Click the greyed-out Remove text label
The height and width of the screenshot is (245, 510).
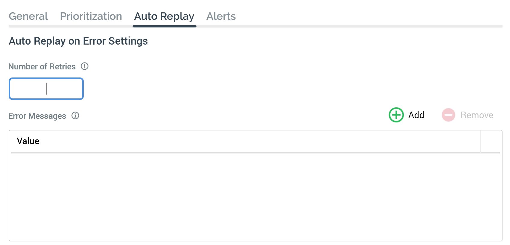point(477,115)
